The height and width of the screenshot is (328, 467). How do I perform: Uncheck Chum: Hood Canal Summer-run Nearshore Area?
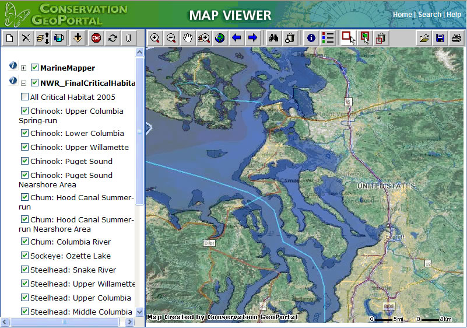[24, 219]
